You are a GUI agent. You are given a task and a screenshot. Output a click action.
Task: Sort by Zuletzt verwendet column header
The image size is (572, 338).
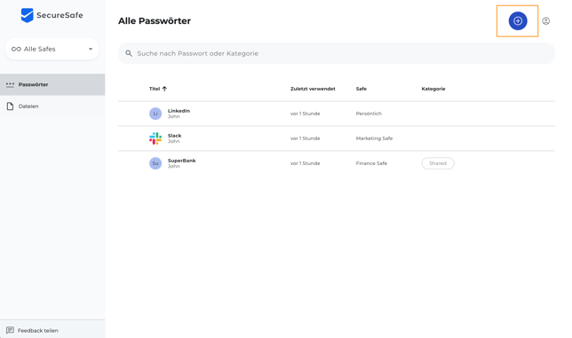[313, 89]
